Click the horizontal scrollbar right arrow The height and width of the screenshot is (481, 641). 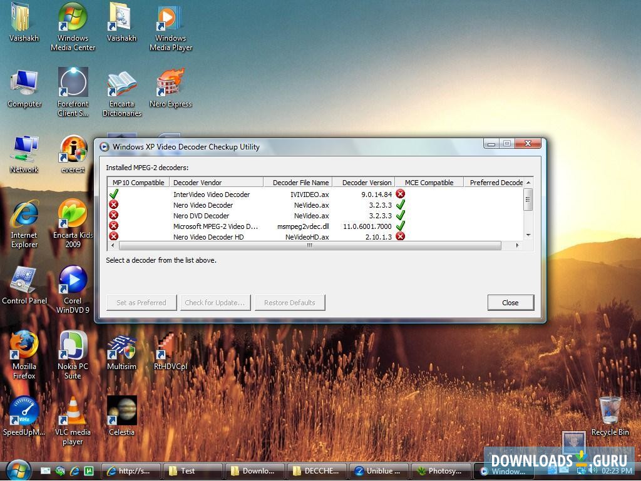pyautogui.click(x=516, y=246)
